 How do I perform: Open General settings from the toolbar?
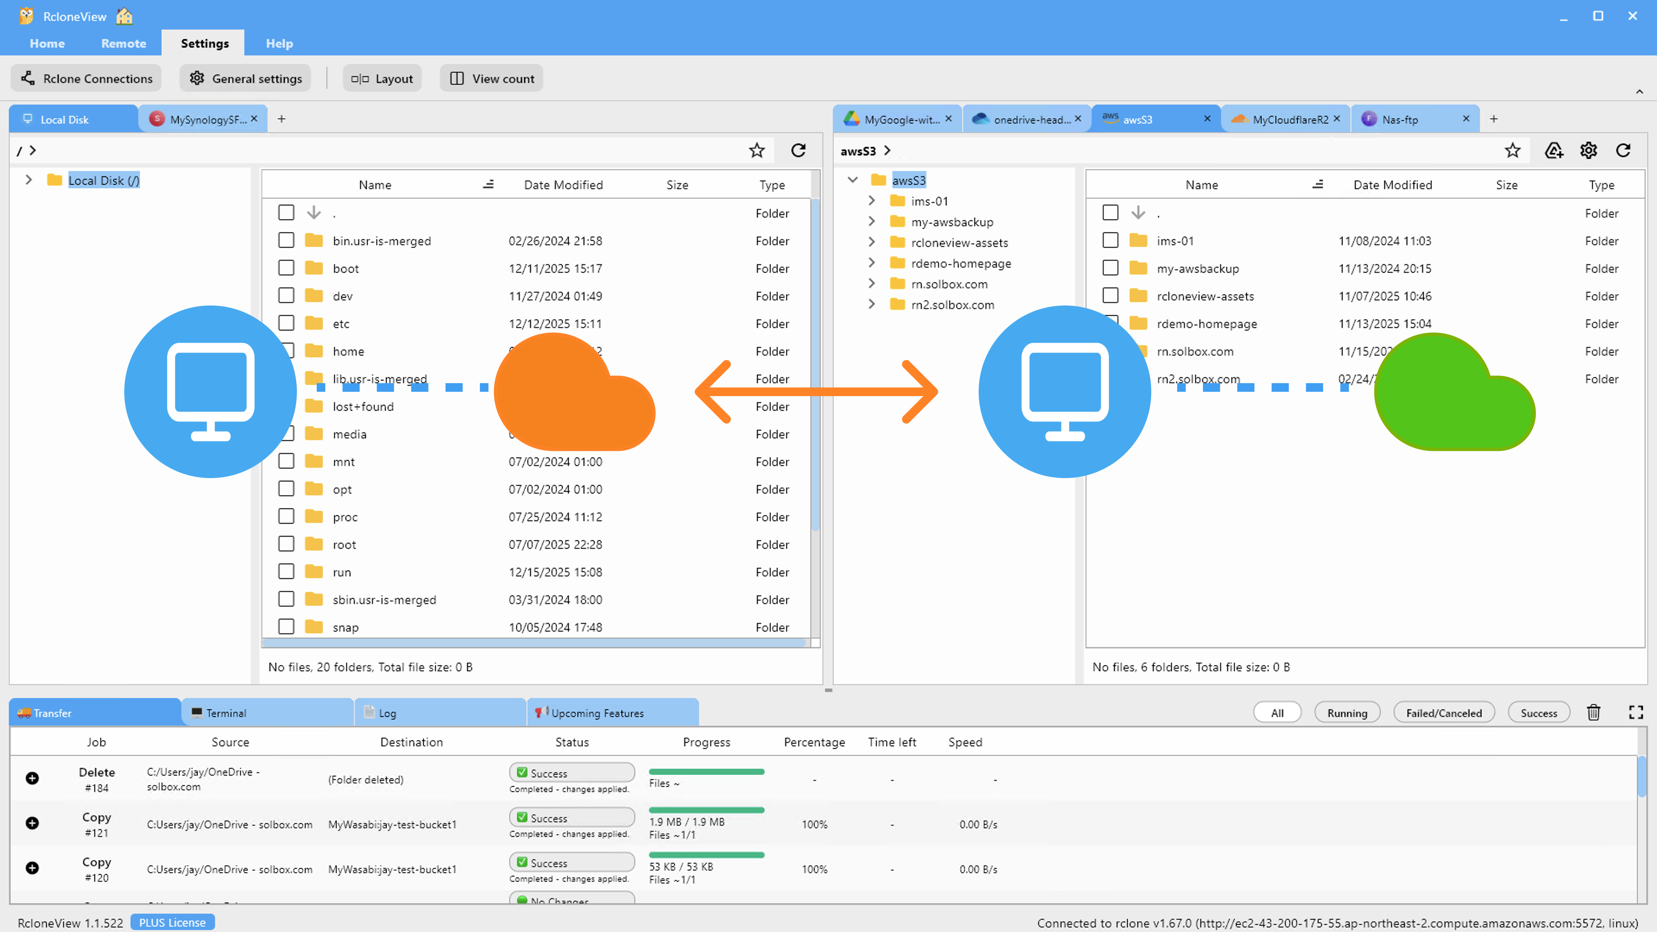point(245,78)
